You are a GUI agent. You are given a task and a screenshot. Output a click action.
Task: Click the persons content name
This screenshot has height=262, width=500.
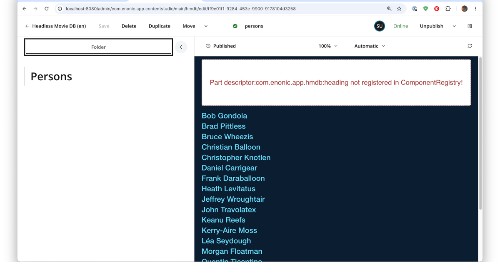(x=254, y=26)
